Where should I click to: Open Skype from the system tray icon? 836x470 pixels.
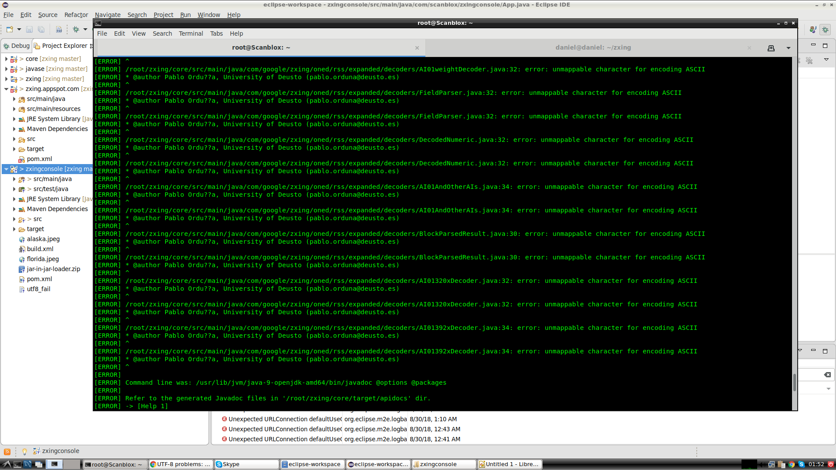[x=802, y=465]
